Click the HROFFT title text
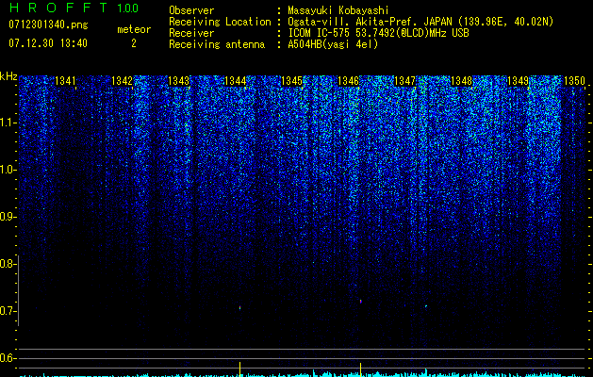 tap(59, 8)
